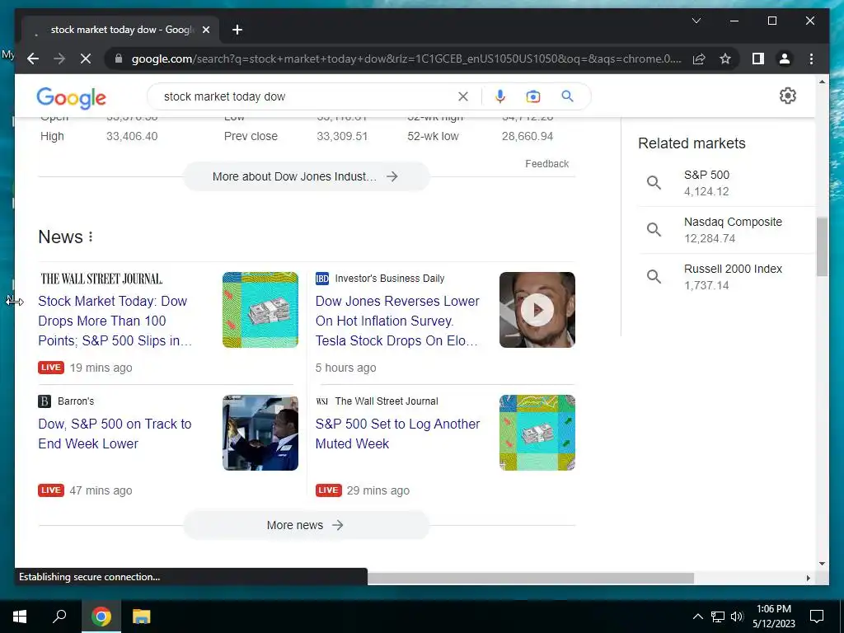Open the S&P 500 related market
Image resolution: width=844 pixels, height=633 pixels.
727,183
